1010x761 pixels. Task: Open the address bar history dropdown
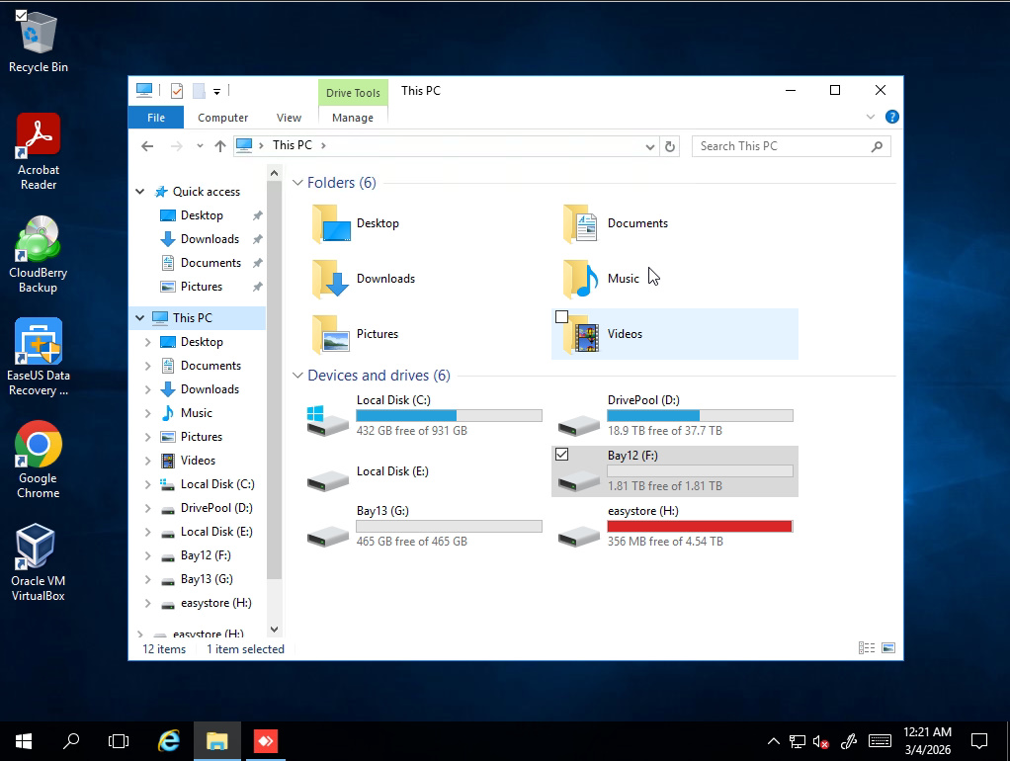pyautogui.click(x=650, y=147)
